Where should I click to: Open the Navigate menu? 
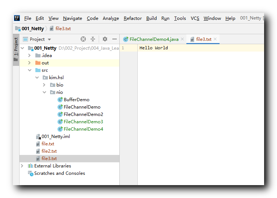[73, 18]
